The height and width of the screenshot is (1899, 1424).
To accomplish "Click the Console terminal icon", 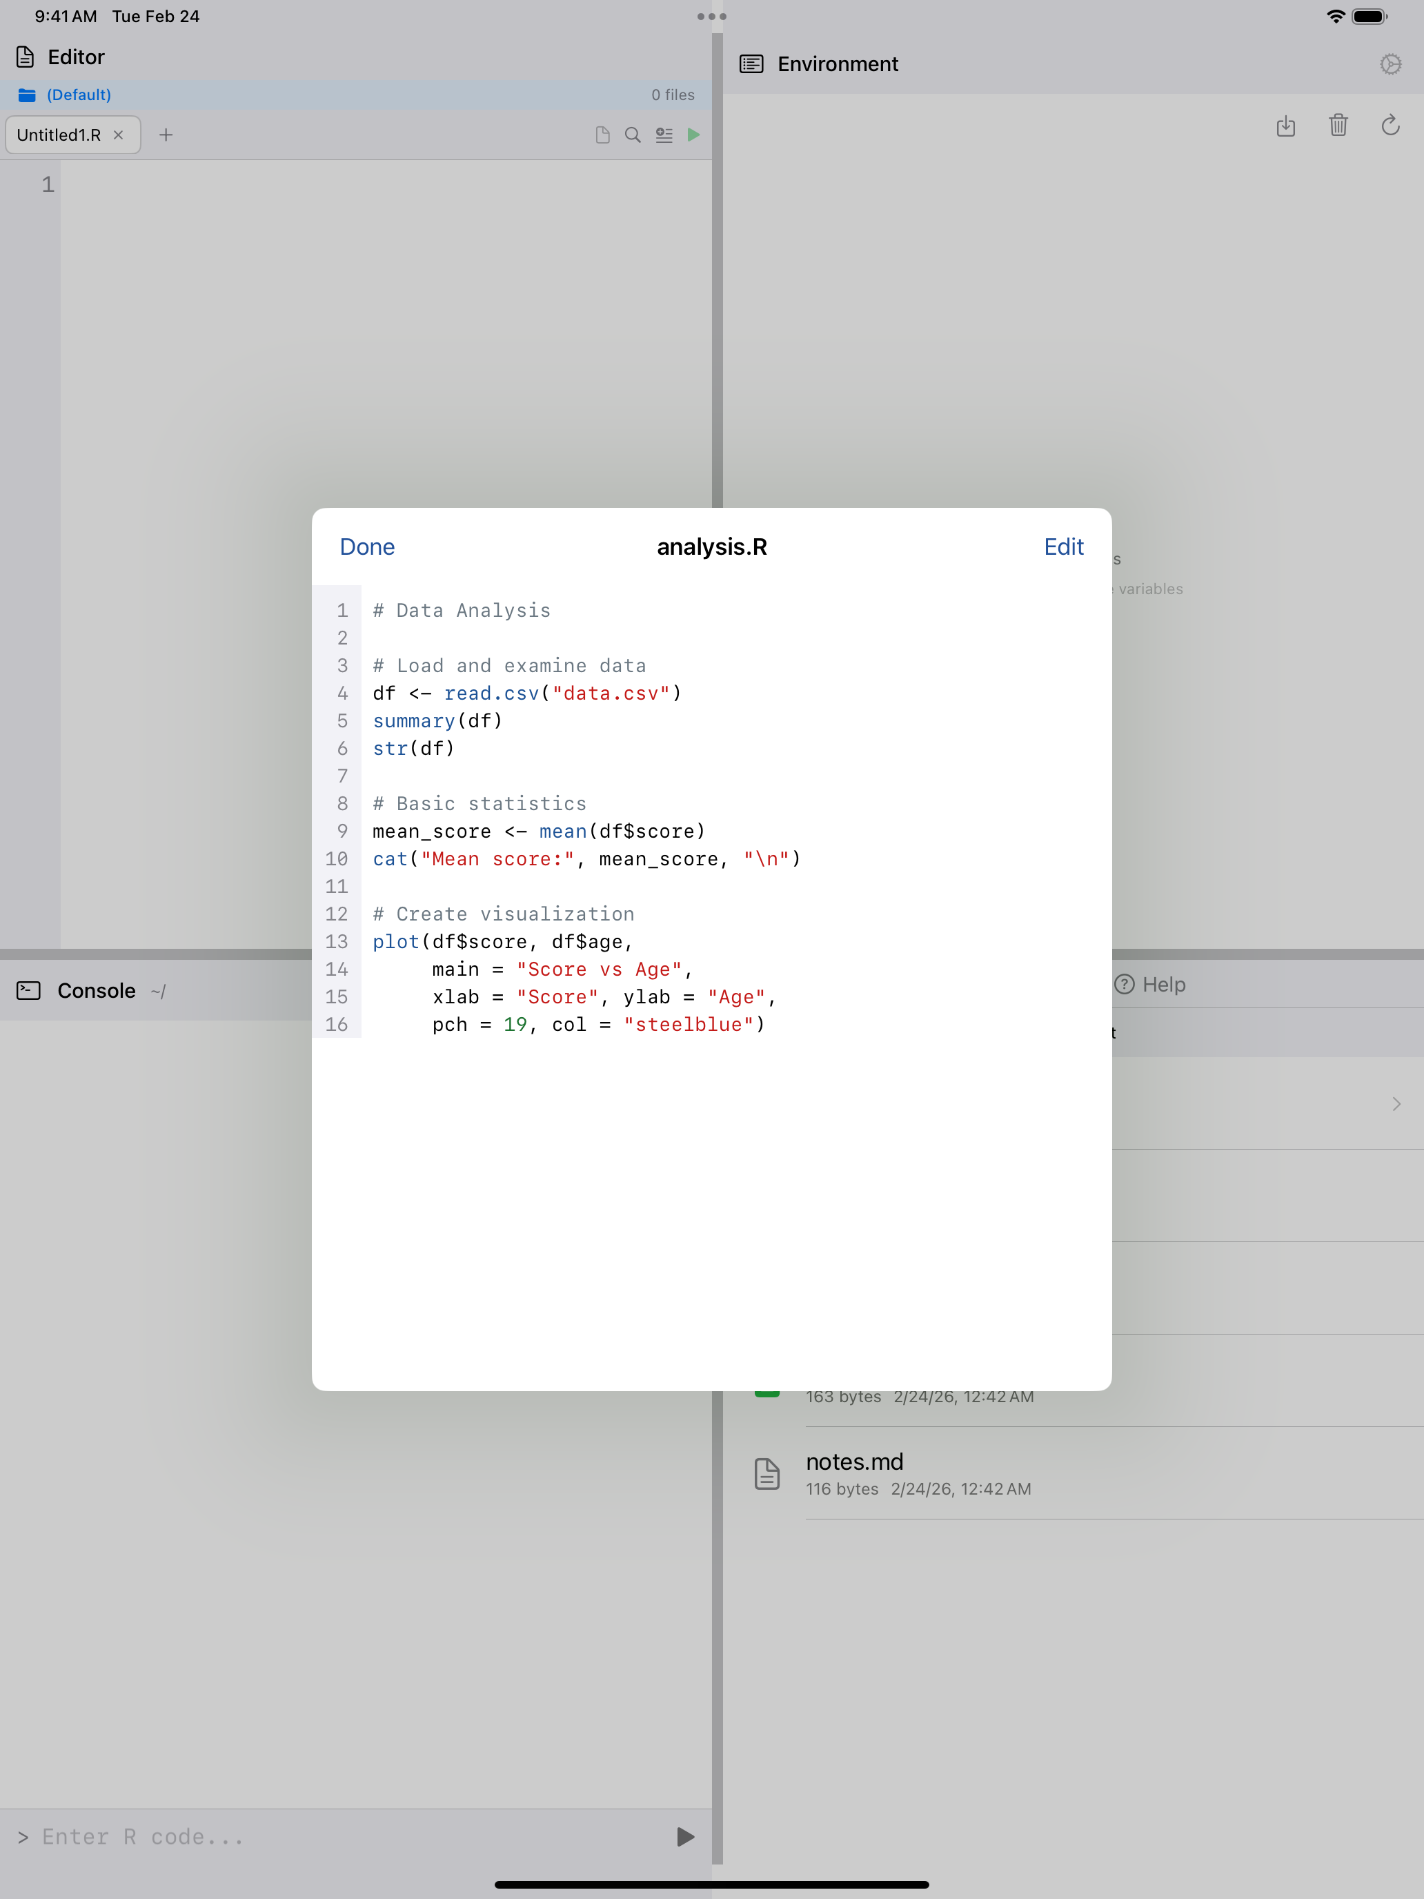I will pyautogui.click(x=28, y=990).
